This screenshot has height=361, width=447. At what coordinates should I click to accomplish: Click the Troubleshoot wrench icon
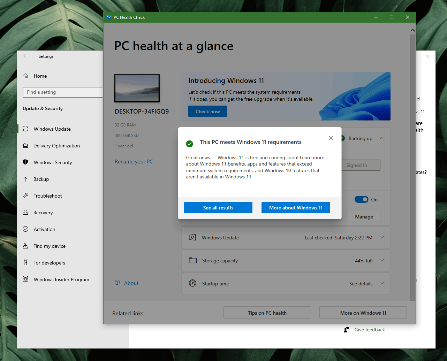coord(25,196)
